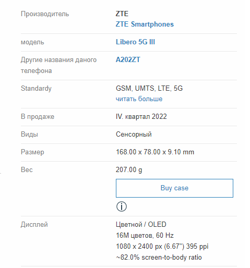The image size is (250, 268).
Task: Select the IV. квартал 2022 value
Action: click(x=141, y=116)
